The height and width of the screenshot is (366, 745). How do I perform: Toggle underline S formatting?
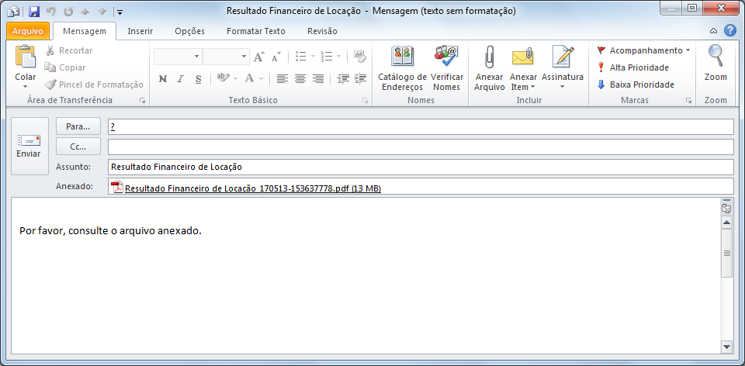point(198,79)
